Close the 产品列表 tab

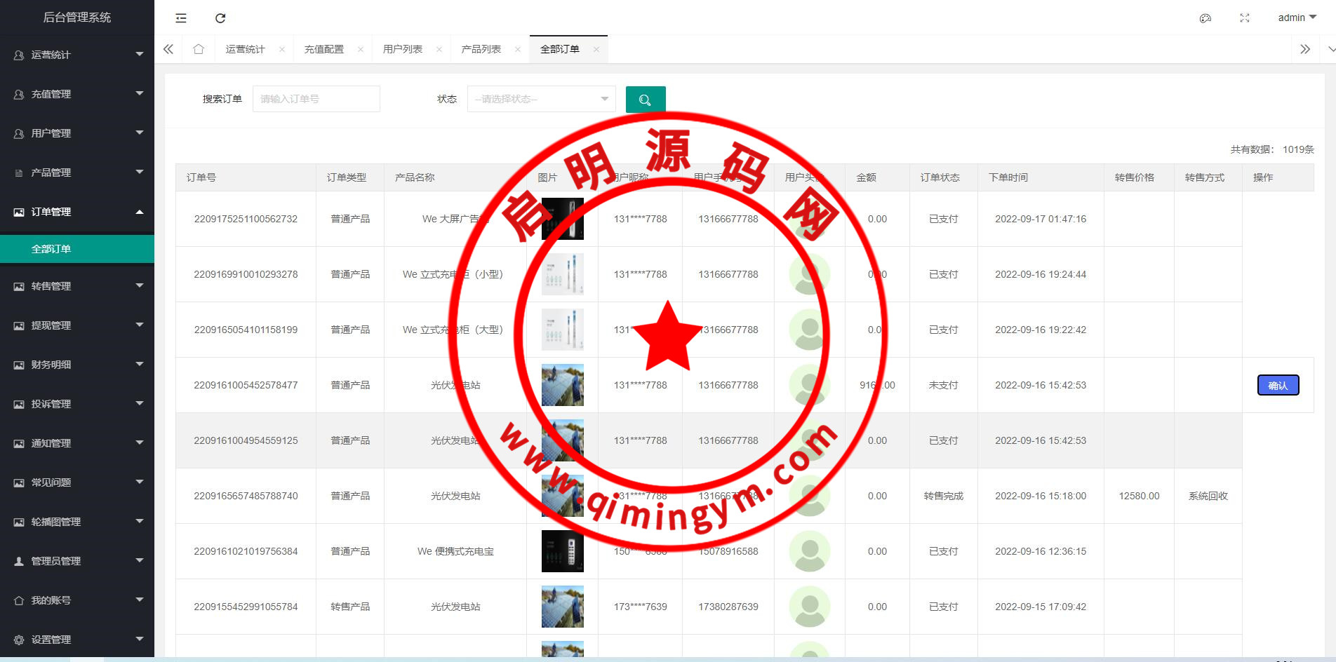point(518,49)
